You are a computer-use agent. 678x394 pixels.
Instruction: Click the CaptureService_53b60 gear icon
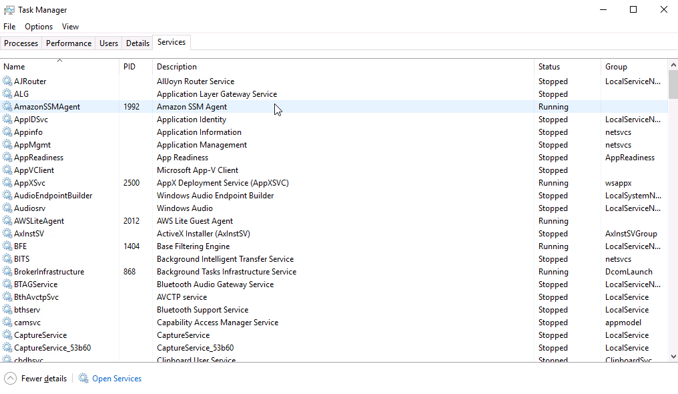[7, 348]
